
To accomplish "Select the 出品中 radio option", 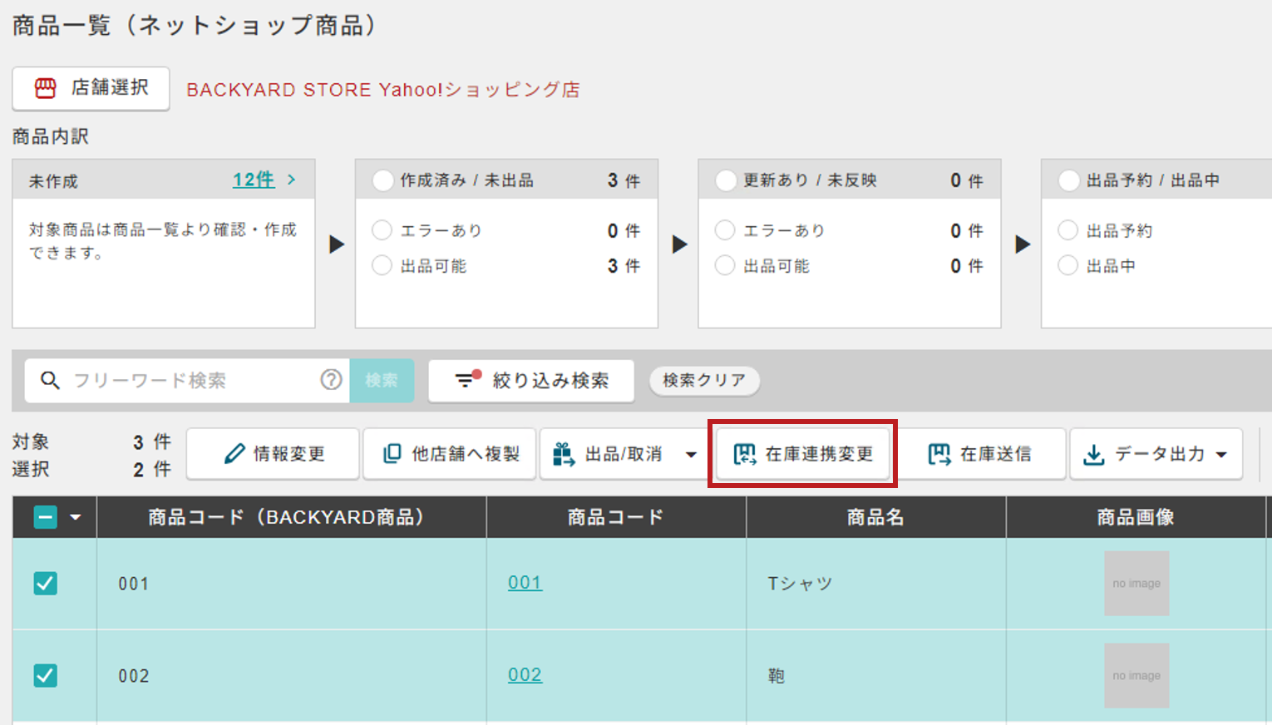I will 1067,265.
